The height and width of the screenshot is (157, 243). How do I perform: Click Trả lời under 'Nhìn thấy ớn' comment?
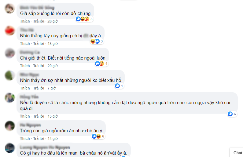coord(39,88)
